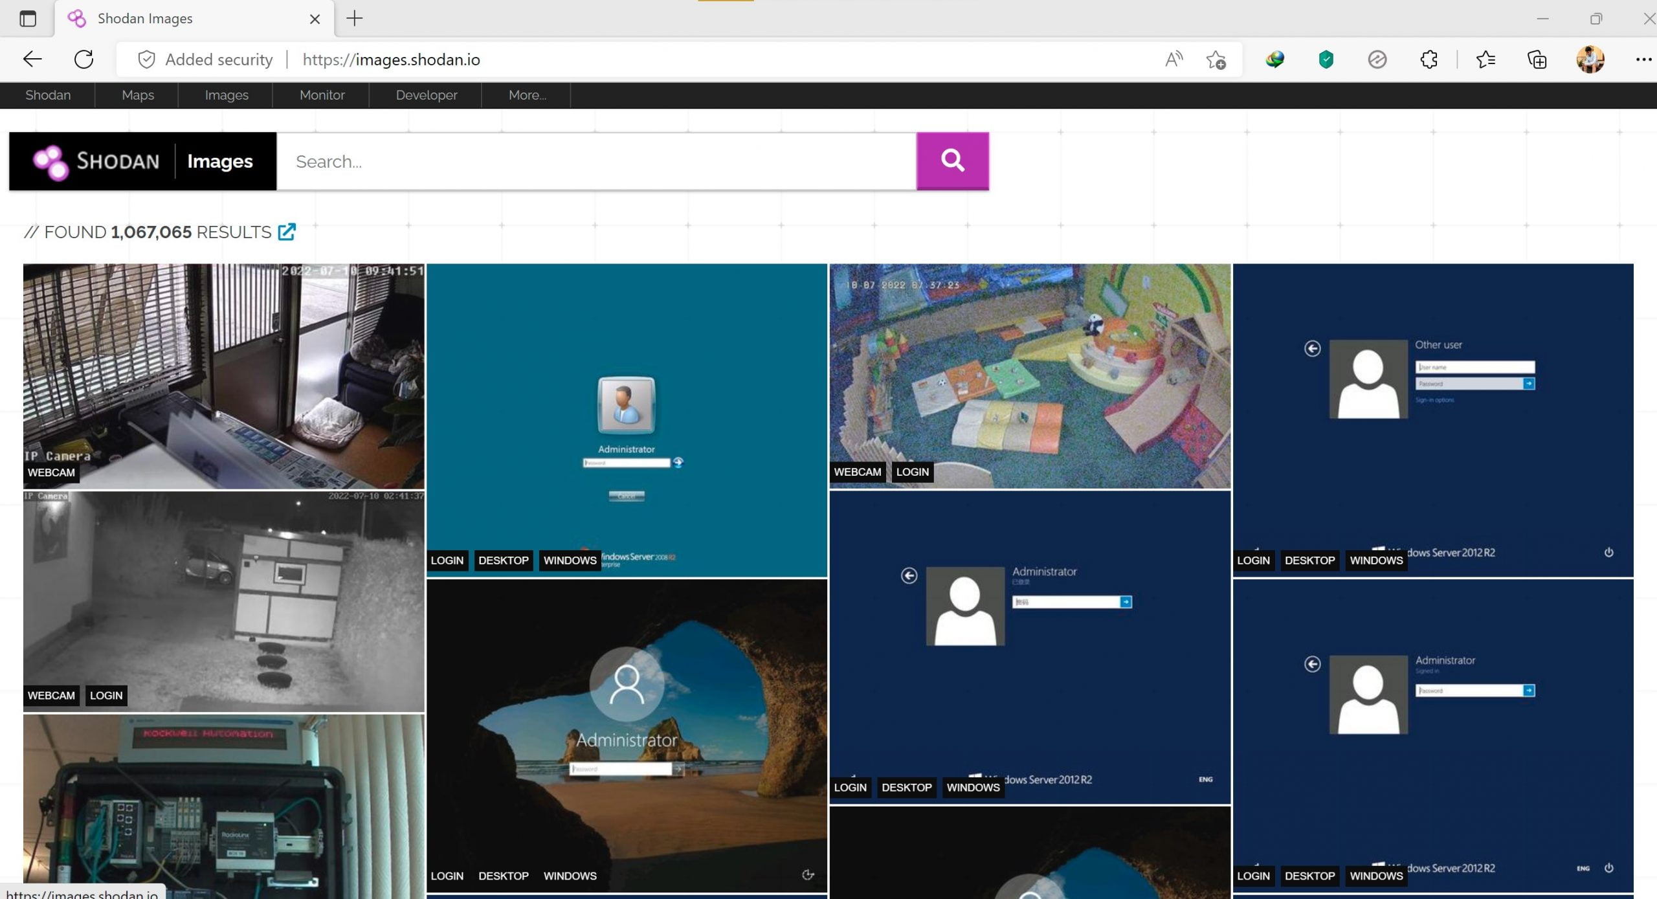Focus the Search... input field
The image size is (1657, 899).
pos(595,161)
